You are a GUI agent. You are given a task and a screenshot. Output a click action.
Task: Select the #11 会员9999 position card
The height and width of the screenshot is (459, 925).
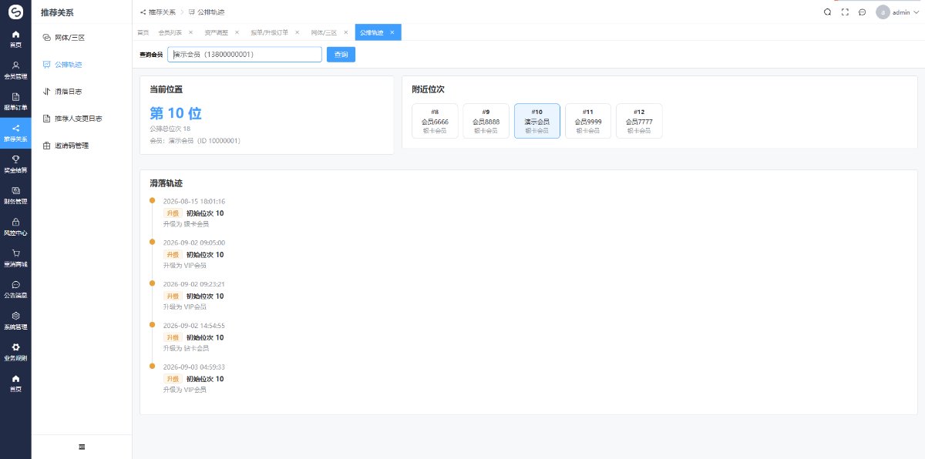tap(588, 121)
